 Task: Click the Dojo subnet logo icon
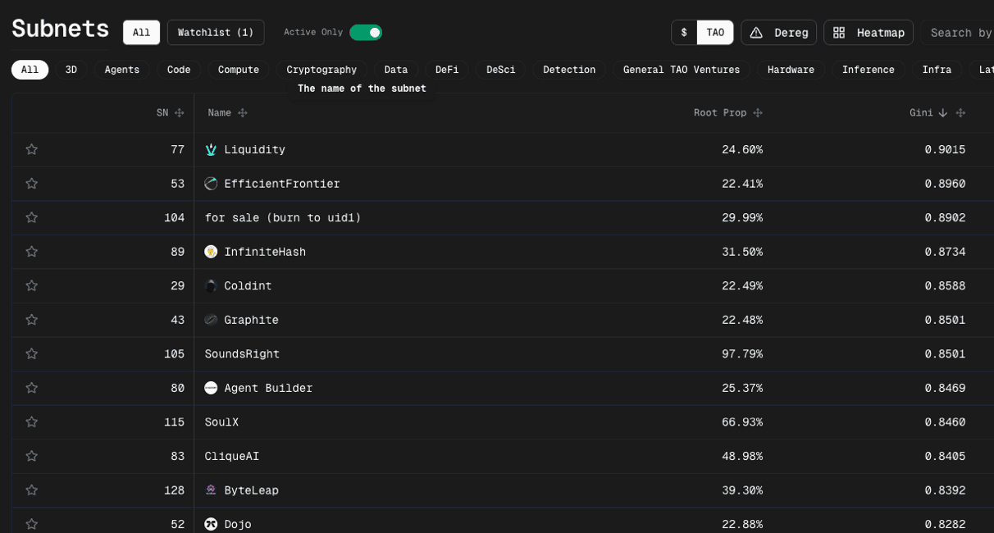211,524
